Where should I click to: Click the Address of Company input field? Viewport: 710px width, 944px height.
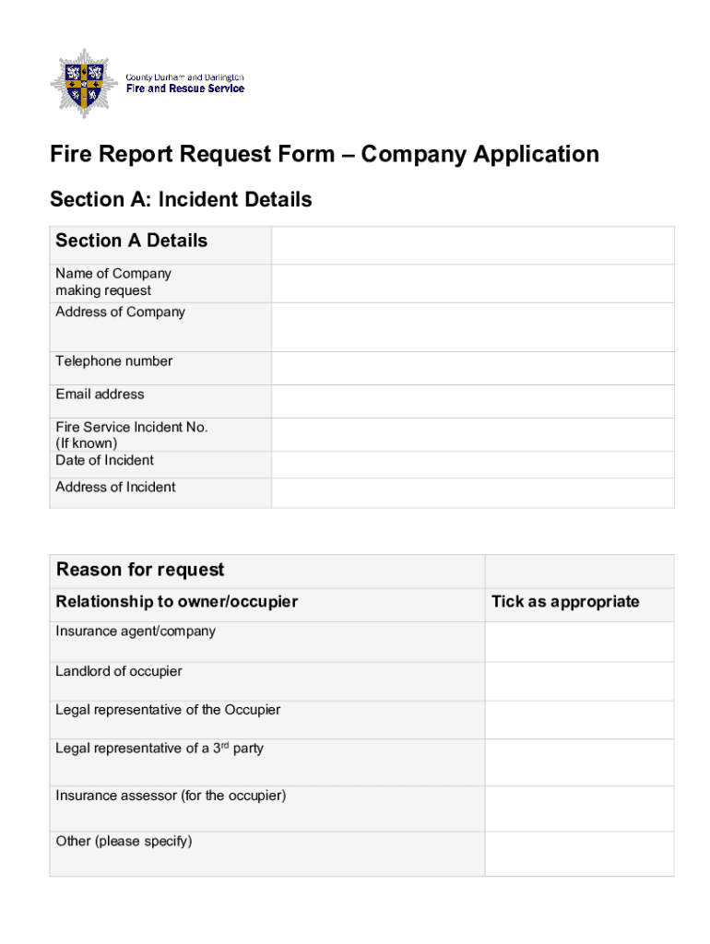pos(472,325)
